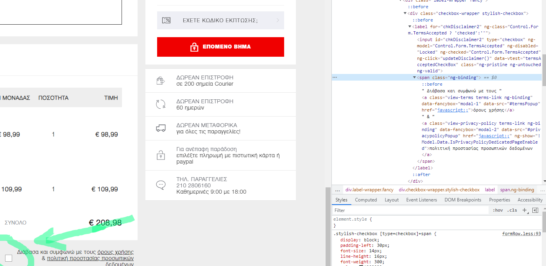Open the Computed tab

366,200
